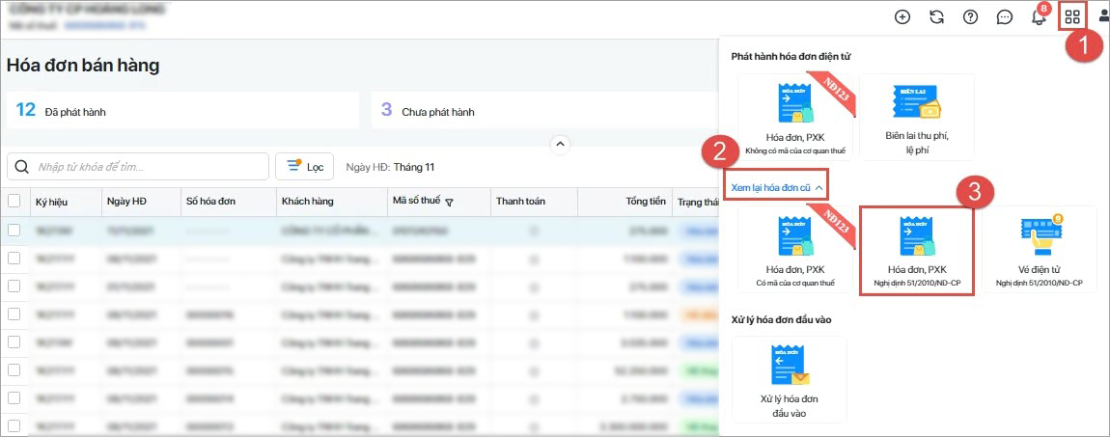Focus the keyword search field

tap(138, 167)
